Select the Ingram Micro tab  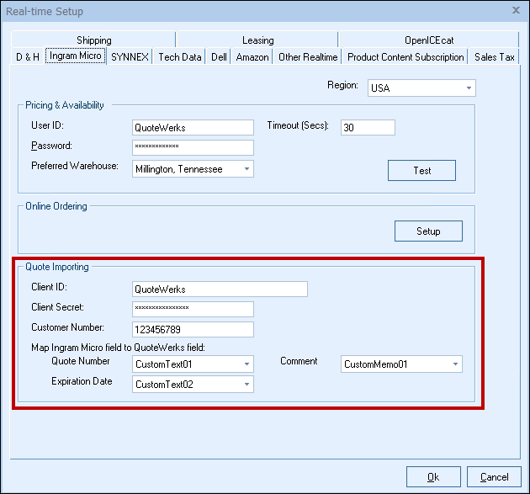pyautogui.click(x=76, y=56)
